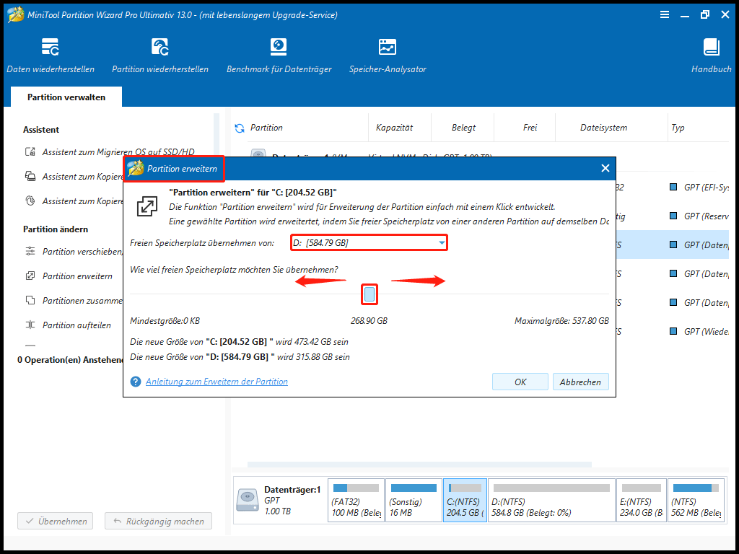Viewport: 739px width, 554px height.
Task: Click the help question mark icon in dialog
Action: click(x=136, y=382)
